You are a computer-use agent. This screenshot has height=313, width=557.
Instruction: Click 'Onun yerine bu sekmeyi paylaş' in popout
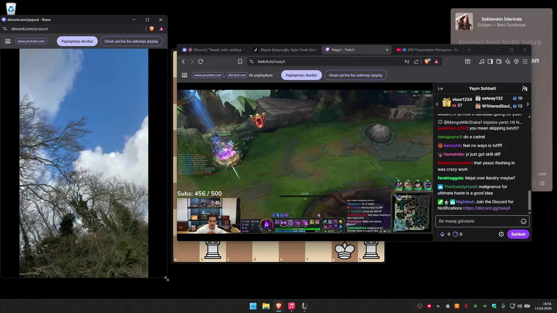[131, 41]
